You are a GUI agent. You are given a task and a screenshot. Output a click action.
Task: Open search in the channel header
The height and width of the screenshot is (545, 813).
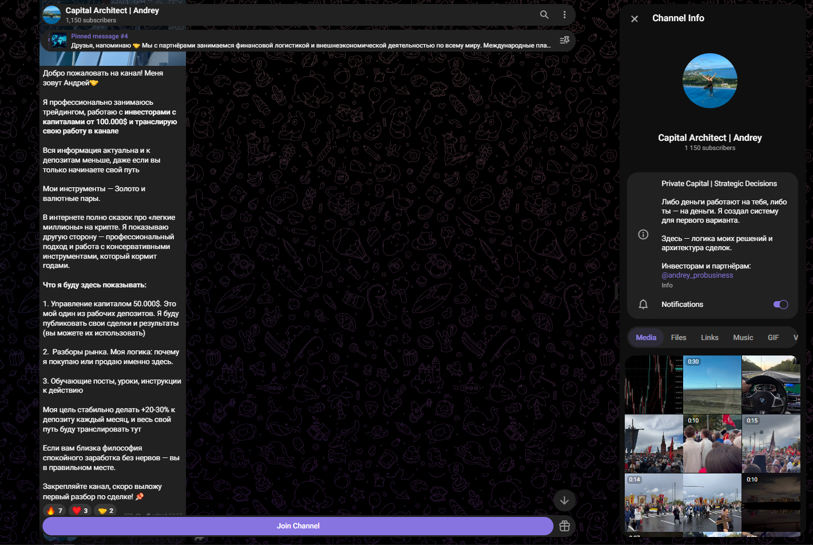point(544,15)
